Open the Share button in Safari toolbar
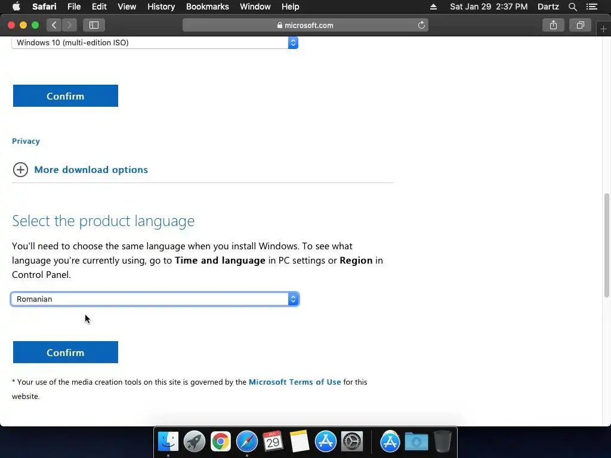This screenshot has width=611, height=458. click(x=553, y=25)
